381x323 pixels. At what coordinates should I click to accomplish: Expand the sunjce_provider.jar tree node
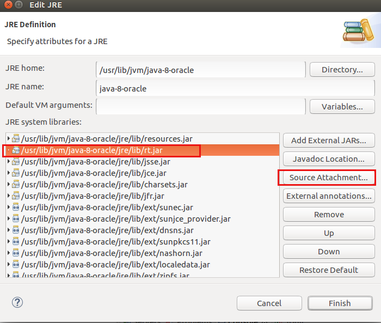9,218
